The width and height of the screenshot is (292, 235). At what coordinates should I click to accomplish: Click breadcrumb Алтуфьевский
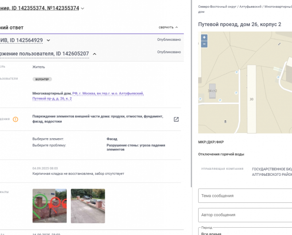pyautogui.click(x=250, y=7)
